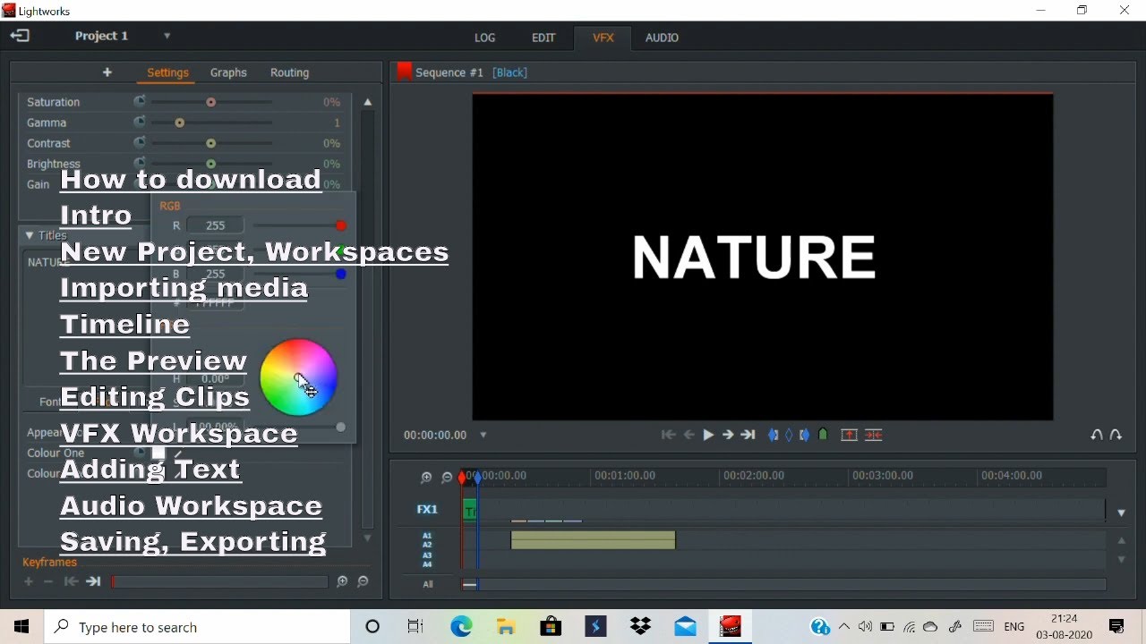
Task: Set the mark in point
Action: (x=774, y=436)
